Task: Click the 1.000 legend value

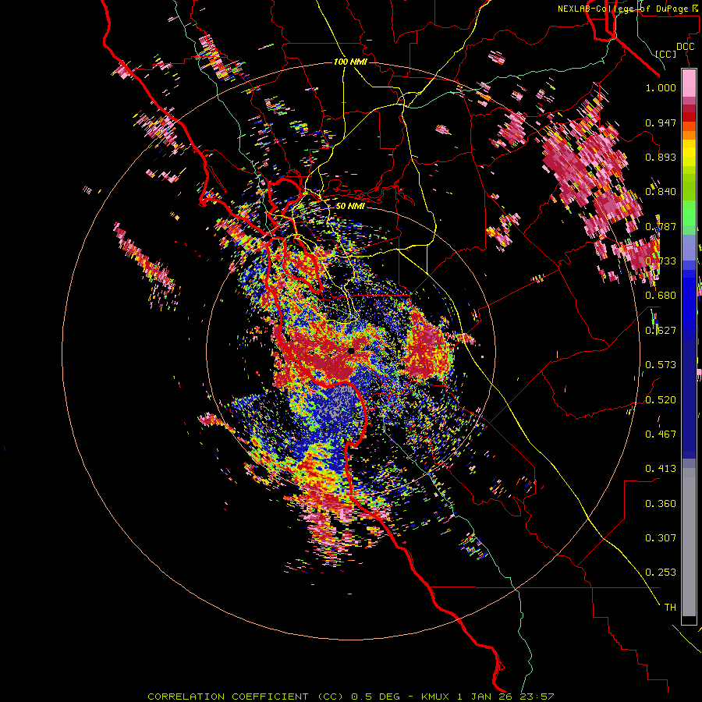Action: [661, 87]
